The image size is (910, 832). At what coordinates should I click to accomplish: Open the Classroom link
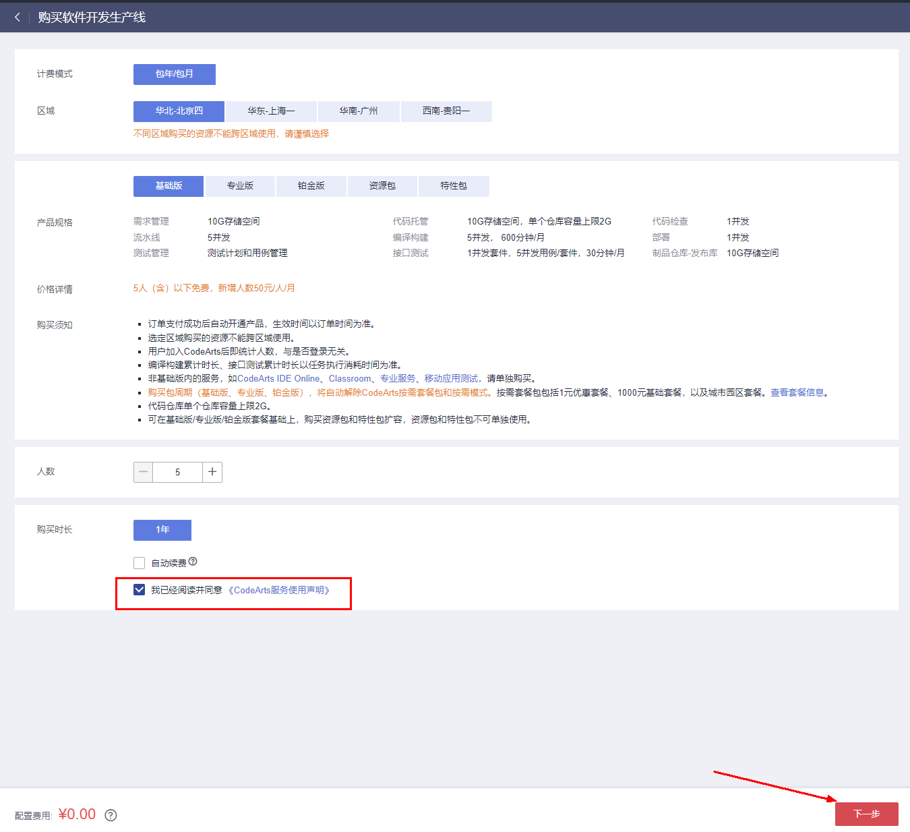coord(350,379)
